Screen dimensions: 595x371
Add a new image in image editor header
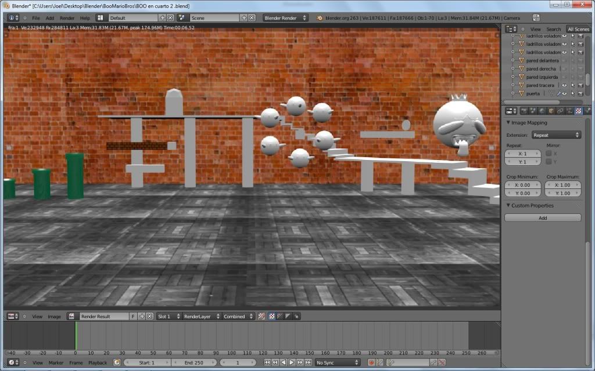point(142,317)
